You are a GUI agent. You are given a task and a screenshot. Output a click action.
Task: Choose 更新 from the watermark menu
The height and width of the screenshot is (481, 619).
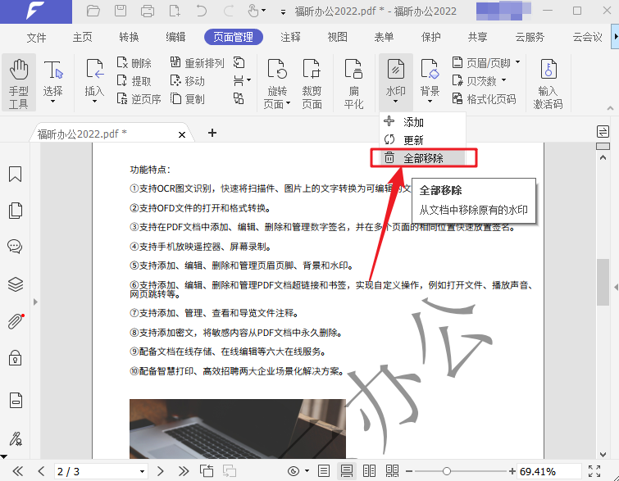pyautogui.click(x=422, y=139)
